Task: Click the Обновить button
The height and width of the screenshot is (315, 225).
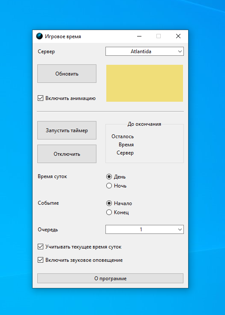Action: pyautogui.click(x=67, y=74)
